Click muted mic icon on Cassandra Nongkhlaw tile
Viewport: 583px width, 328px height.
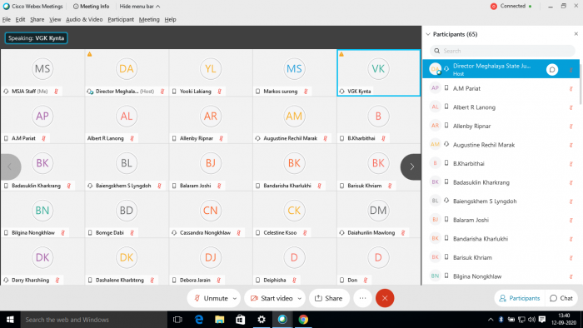(x=238, y=233)
